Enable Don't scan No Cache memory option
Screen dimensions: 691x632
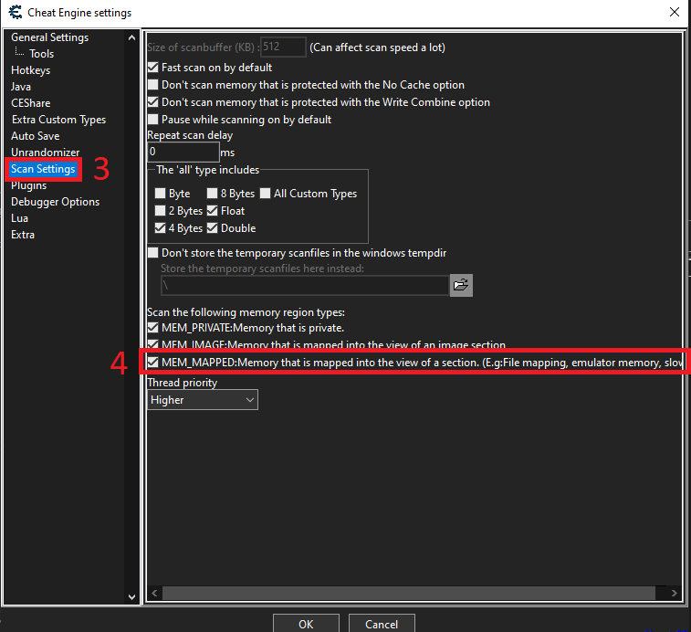pyautogui.click(x=152, y=85)
